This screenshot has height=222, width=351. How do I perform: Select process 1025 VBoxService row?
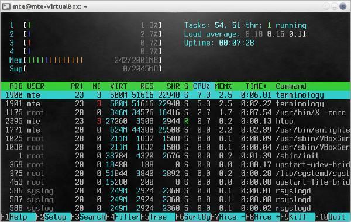click(175, 138)
